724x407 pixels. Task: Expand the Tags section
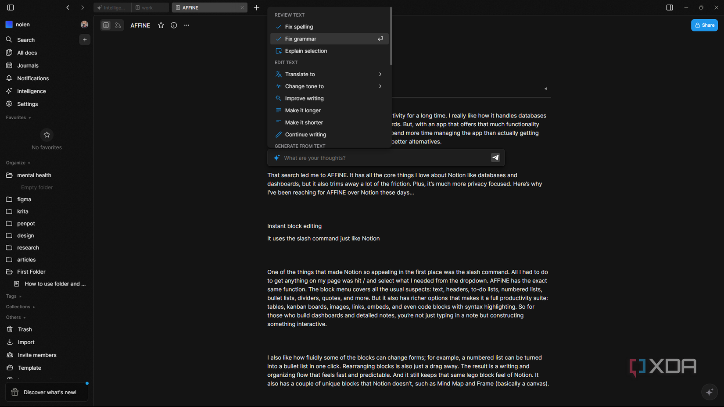(x=13, y=296)
